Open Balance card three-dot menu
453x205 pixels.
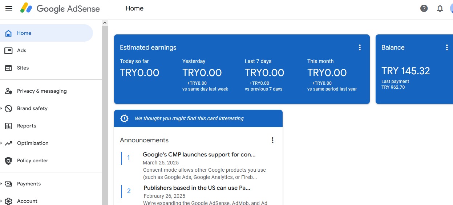(447, 47)
